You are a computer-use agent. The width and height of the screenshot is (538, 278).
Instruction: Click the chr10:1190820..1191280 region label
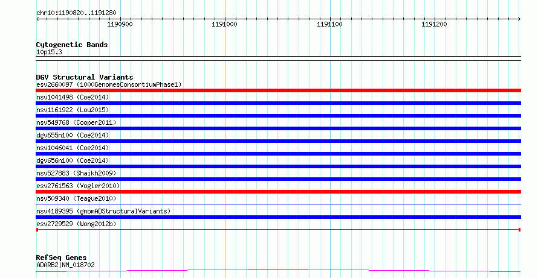(76, 13)
